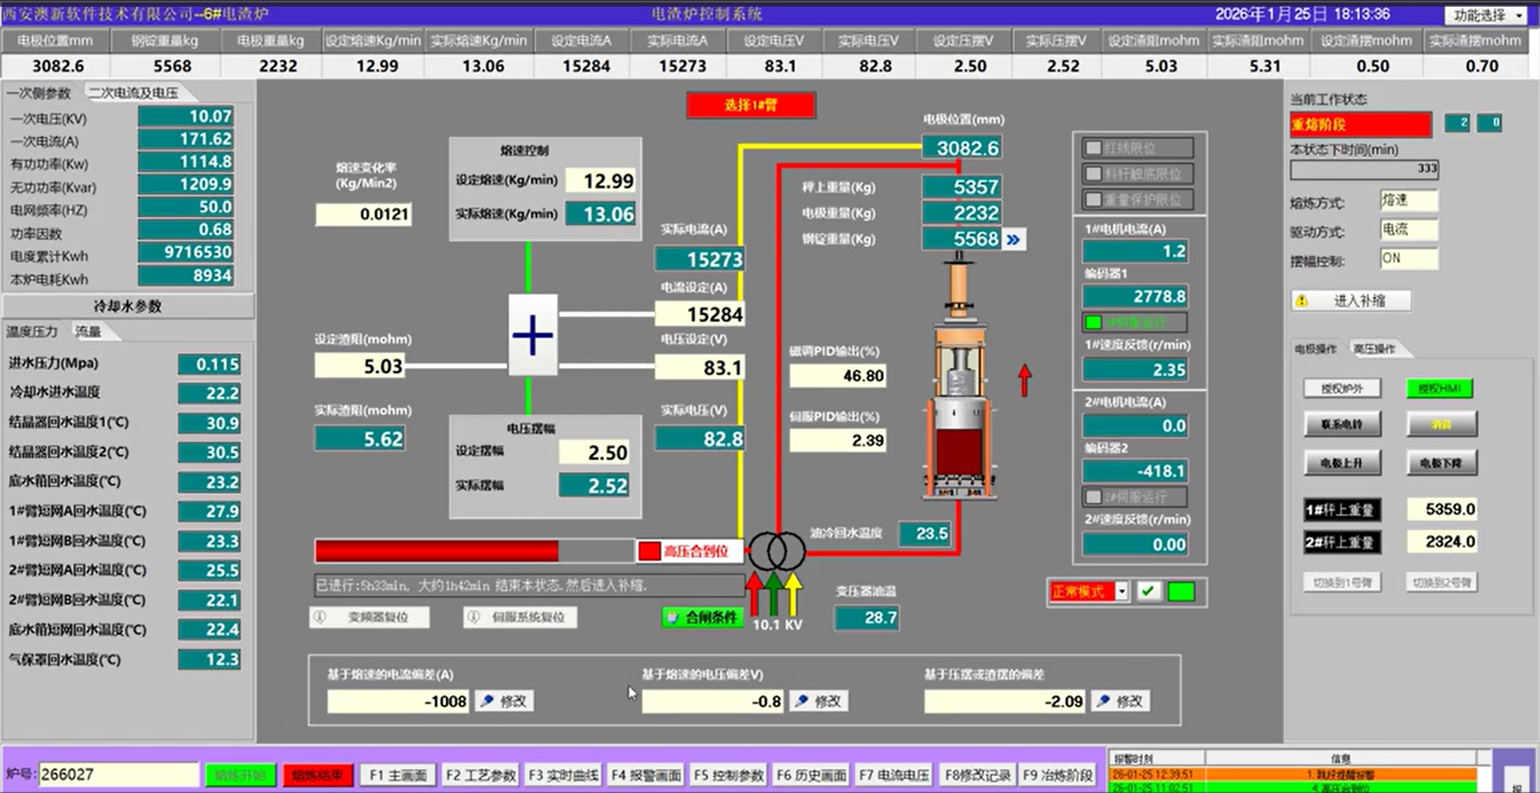This screenshot has height=793, width=1540.
Task: Click the red upward electrode arrow
Action: (1025, 380)
